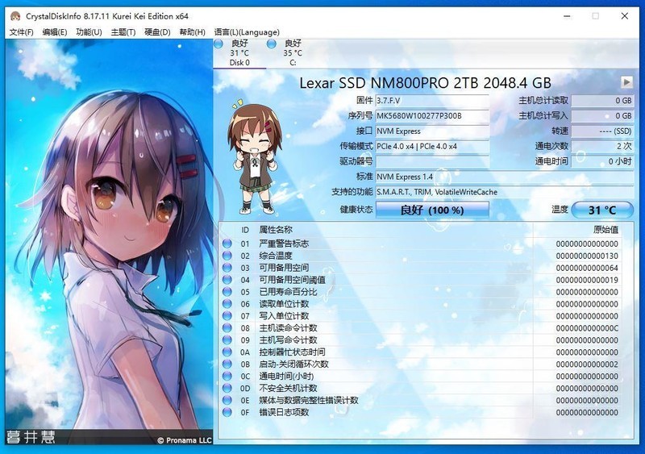Select the 已用寿命百分比 attribute name
The image size is (645, 454).
pyautogui.click(x=288, y=292)
